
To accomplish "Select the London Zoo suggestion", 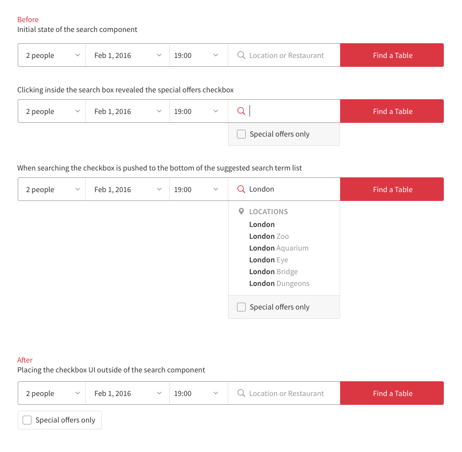I will coord(269,236).
